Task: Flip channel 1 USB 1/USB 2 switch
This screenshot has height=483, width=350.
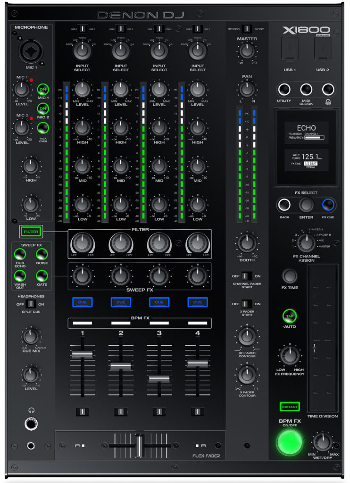Action: (x=82, y=29)
